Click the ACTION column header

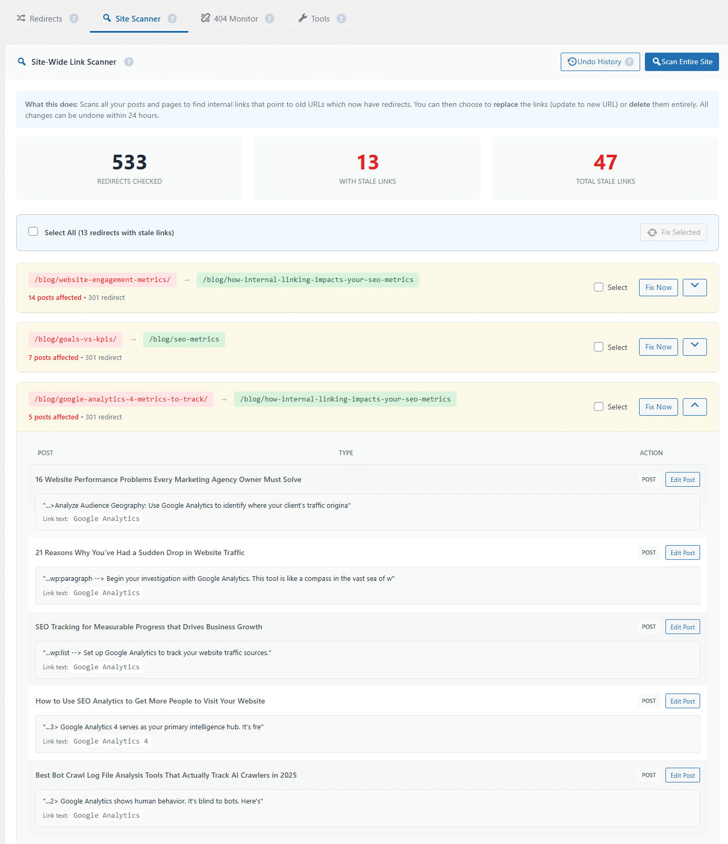point(651,453)
